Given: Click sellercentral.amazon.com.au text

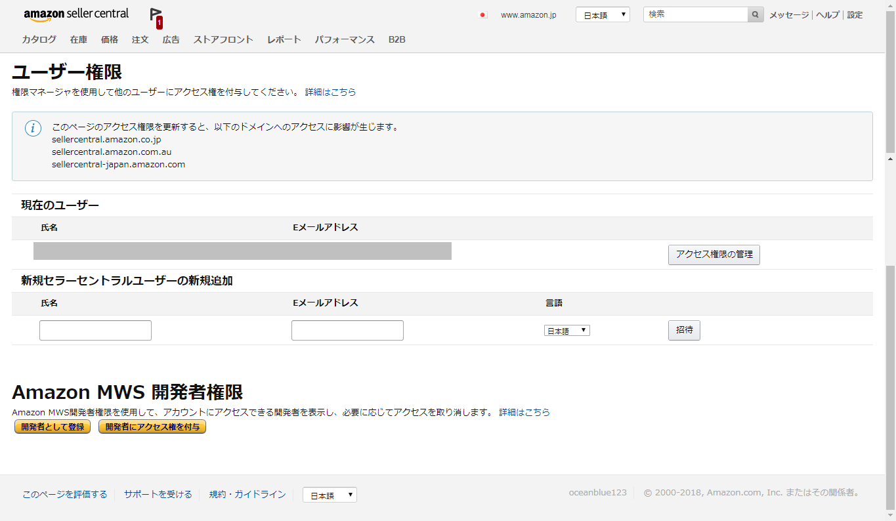Looking at the screenshot, I should pyautogui.click(x=112, y=152).
